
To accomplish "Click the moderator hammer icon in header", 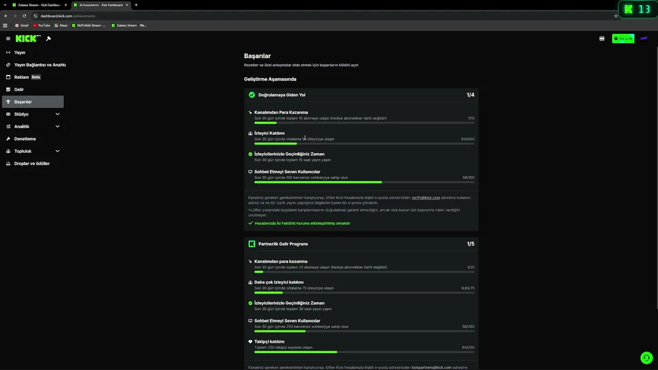I will click(48, 39).
